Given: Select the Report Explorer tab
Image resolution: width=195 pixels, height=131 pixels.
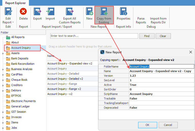Looking at the screenshot, I should click(15, 3).
